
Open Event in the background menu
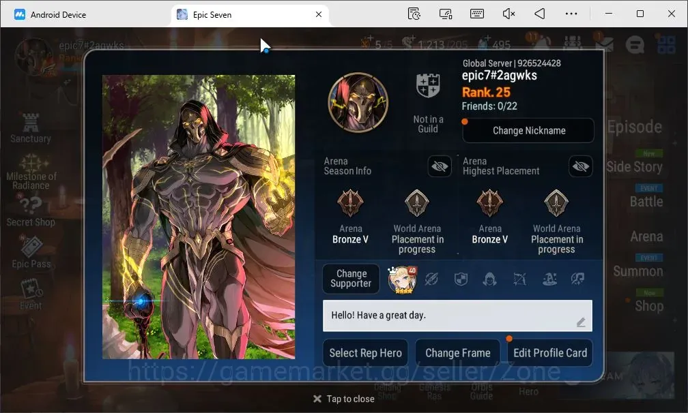click(31, 295)
